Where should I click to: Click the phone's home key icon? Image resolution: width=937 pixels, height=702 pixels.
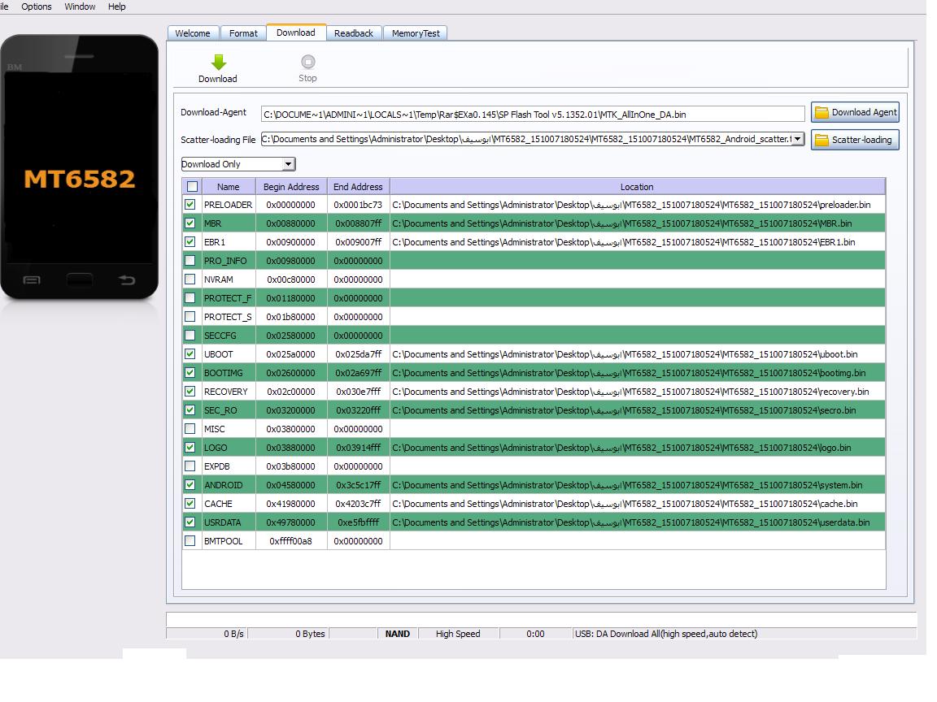[80, 279]
